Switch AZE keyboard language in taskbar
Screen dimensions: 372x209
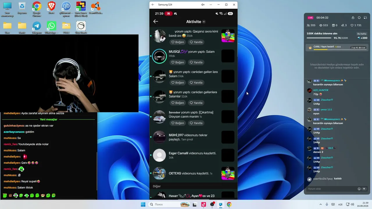(340, 204)
